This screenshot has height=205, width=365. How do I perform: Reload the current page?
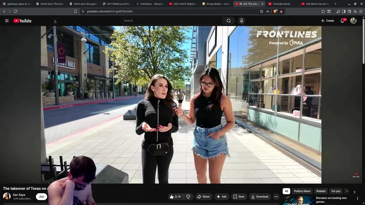[x=16, y=11]
